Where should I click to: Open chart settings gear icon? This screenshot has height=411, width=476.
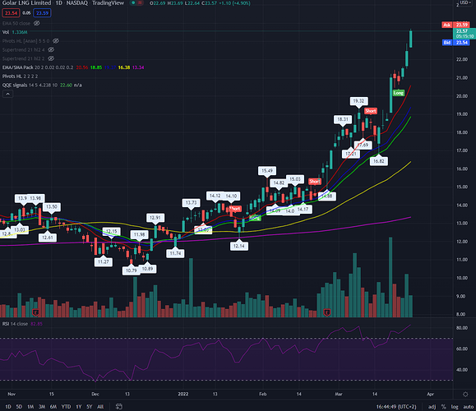(x=465, y=395)
